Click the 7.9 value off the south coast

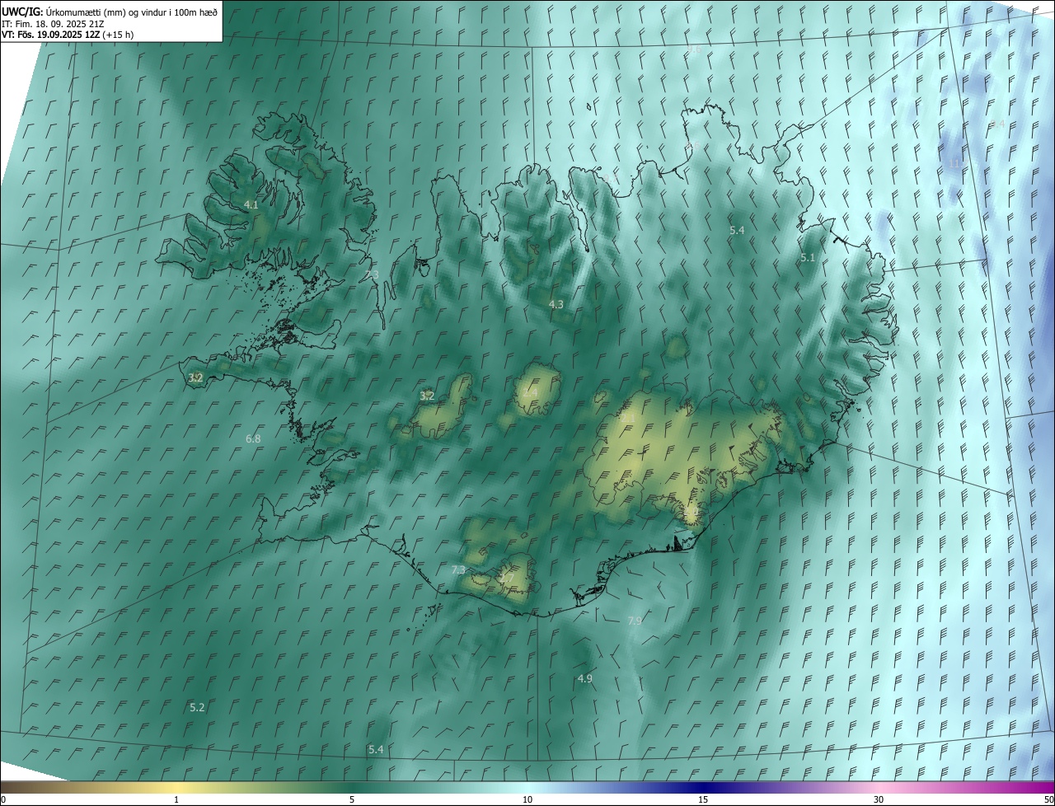pos(635,621)
